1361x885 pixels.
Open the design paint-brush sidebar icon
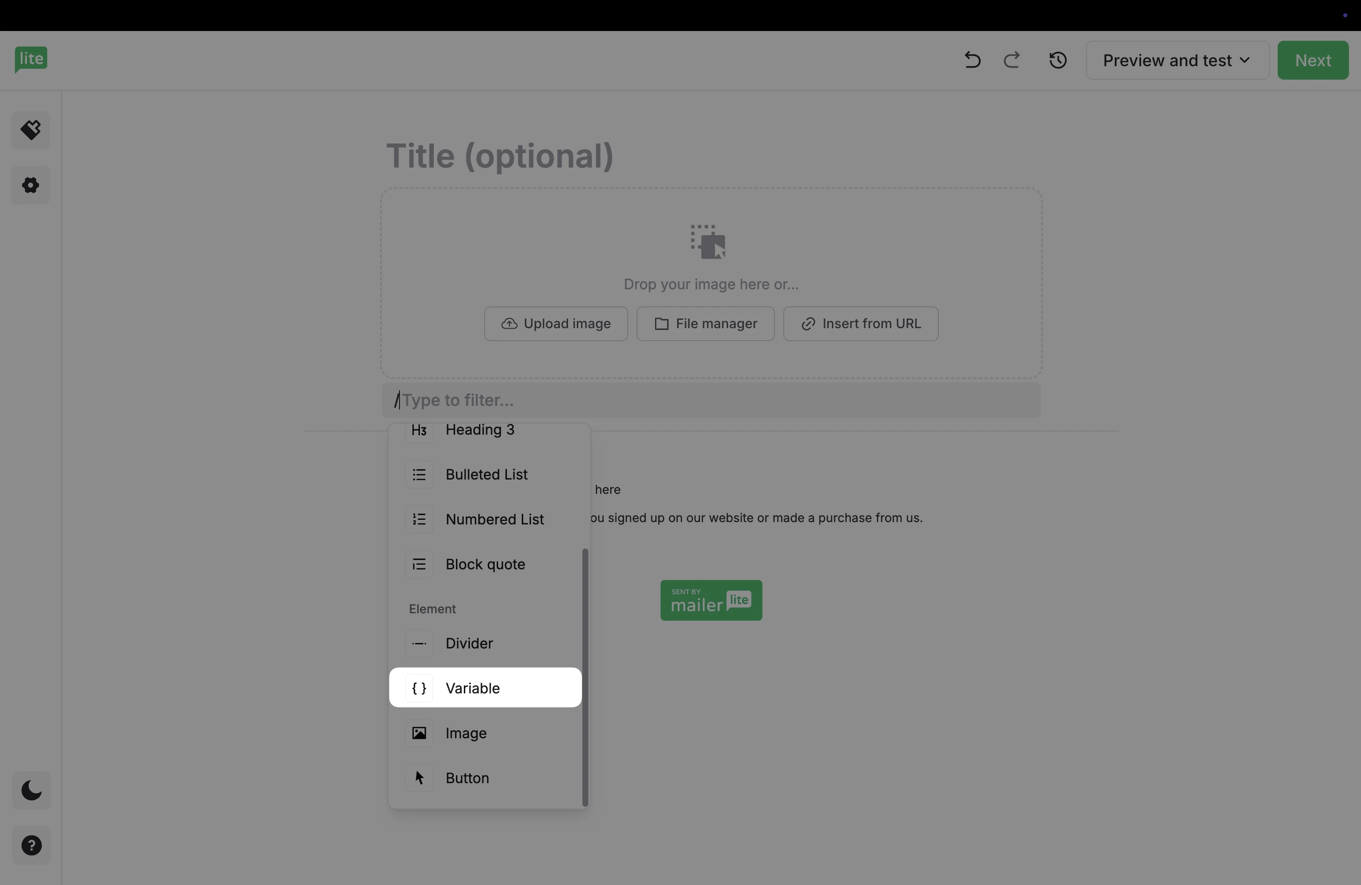[31, 131]
